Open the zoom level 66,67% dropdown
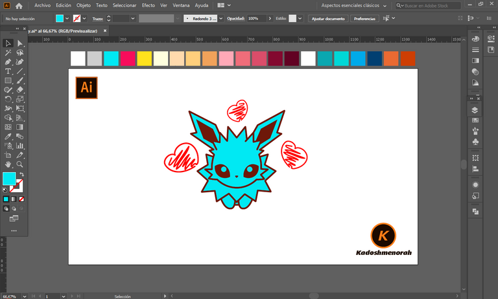Viewport: 498px width, 299px height. pyautogui.click(x=25, y=296)
